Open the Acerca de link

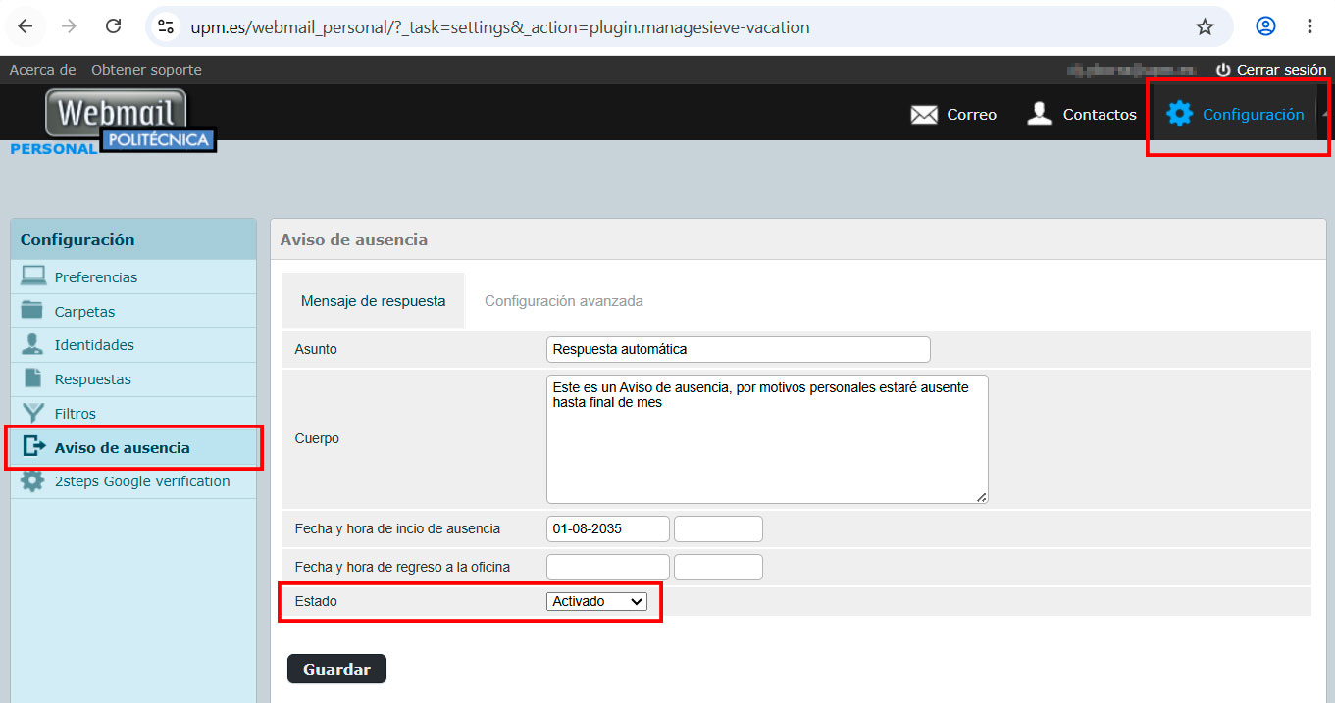tap(42, 70)
